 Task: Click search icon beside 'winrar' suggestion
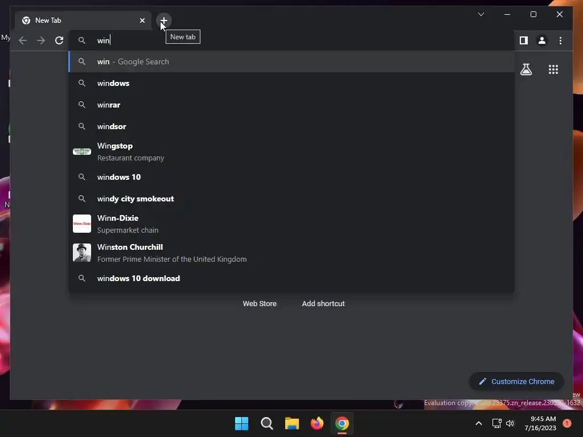[x=82, y=105]
